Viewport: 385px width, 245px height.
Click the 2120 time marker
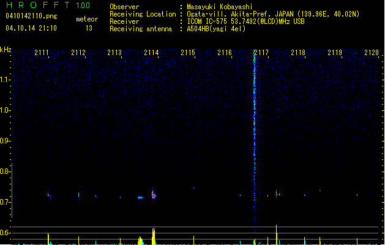[372, 53]
